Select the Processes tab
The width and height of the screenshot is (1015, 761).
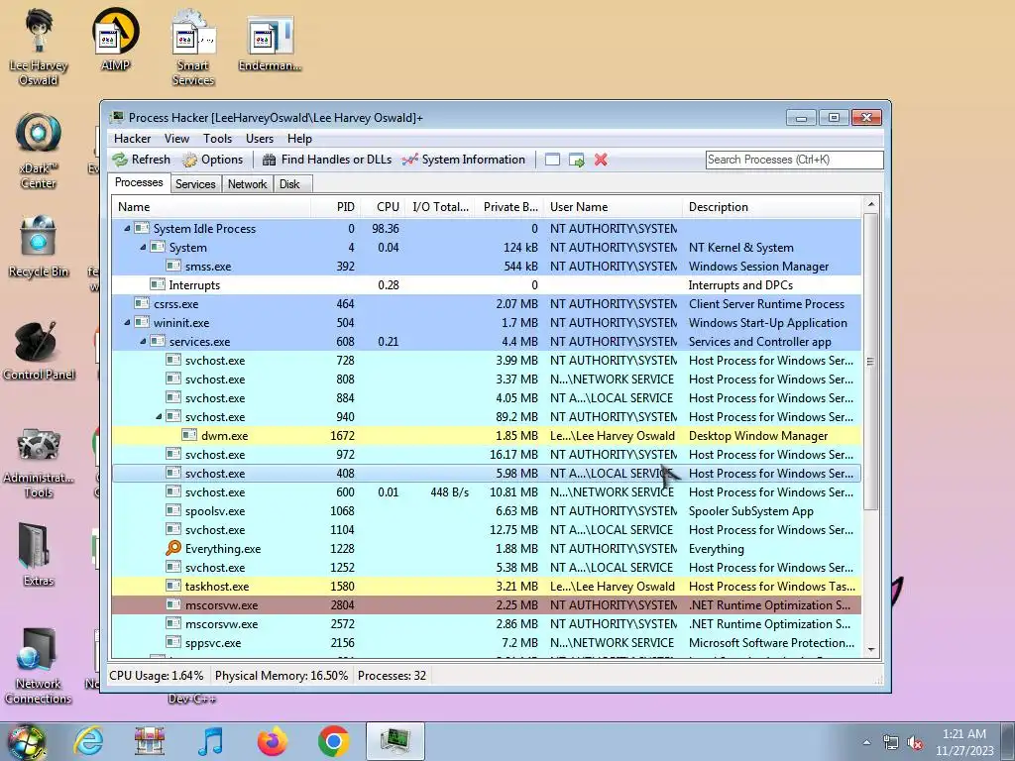click(139, 182)
